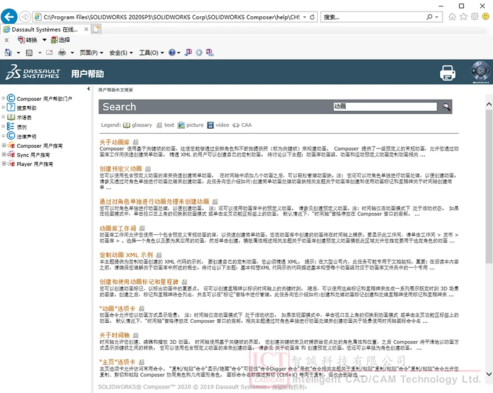Open the 创建预定义动画 search result
493x393 pixels.
click(121, 169)
